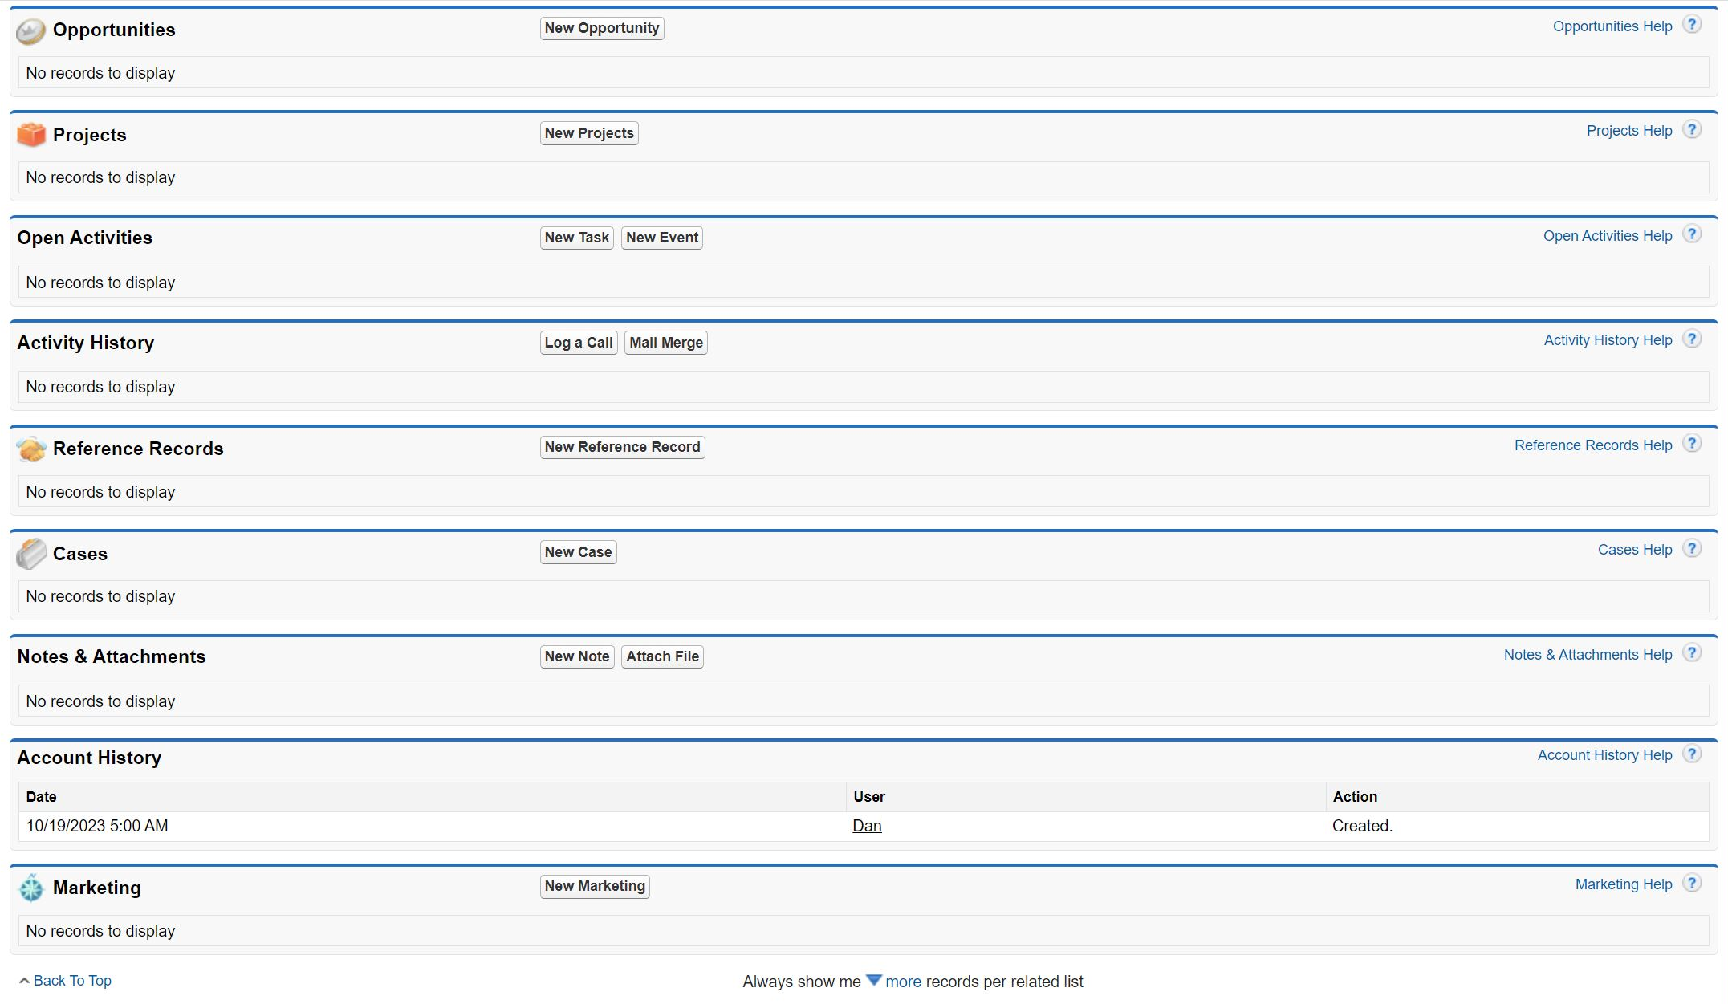Open the Reference Records Help link
The image size is (1728, 1004).
point(1593,445)
